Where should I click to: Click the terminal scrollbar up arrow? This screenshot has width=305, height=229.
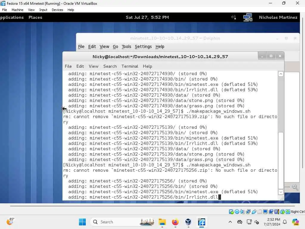pyautogui.click(x=281, y=74)
